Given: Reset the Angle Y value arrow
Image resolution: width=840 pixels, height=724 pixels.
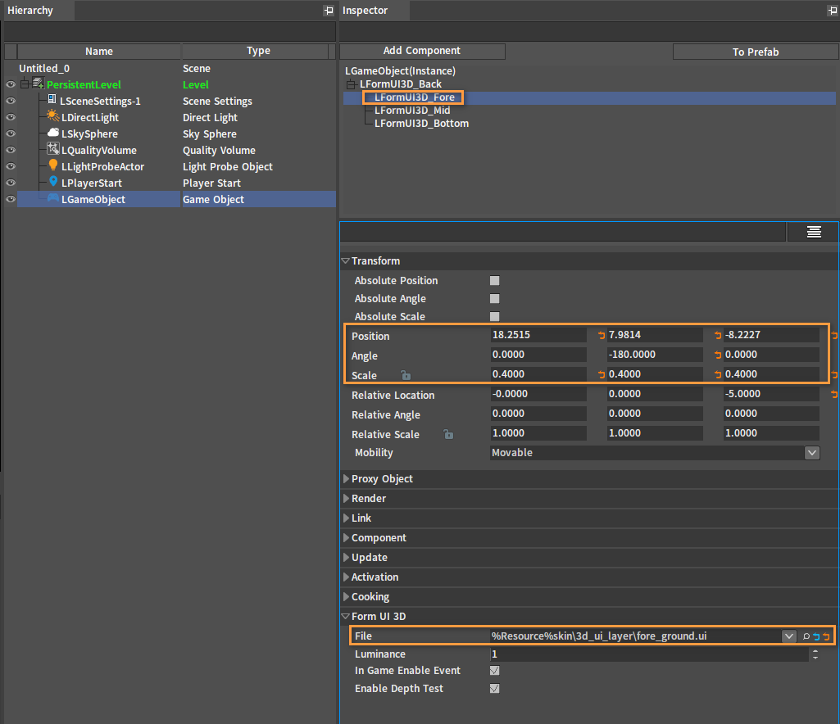Looking at the screenshot, I should (718, 355).
